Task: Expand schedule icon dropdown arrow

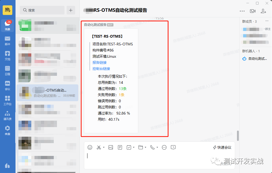Action: 134,147
